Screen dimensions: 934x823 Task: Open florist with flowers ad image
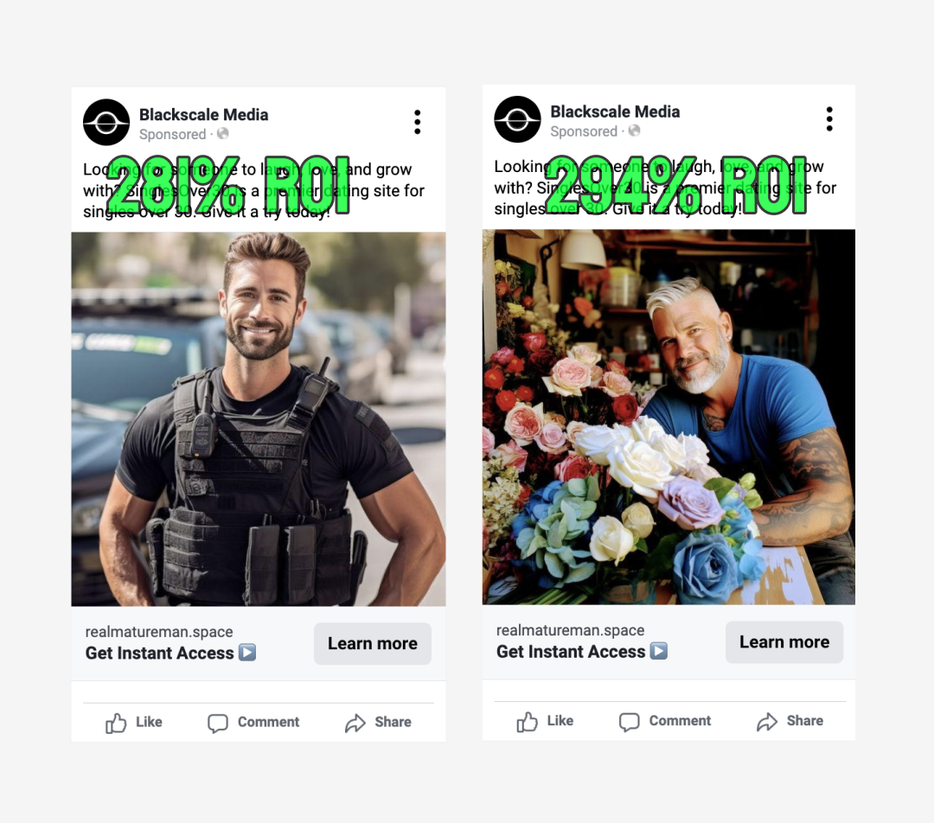tap(669, 417)
